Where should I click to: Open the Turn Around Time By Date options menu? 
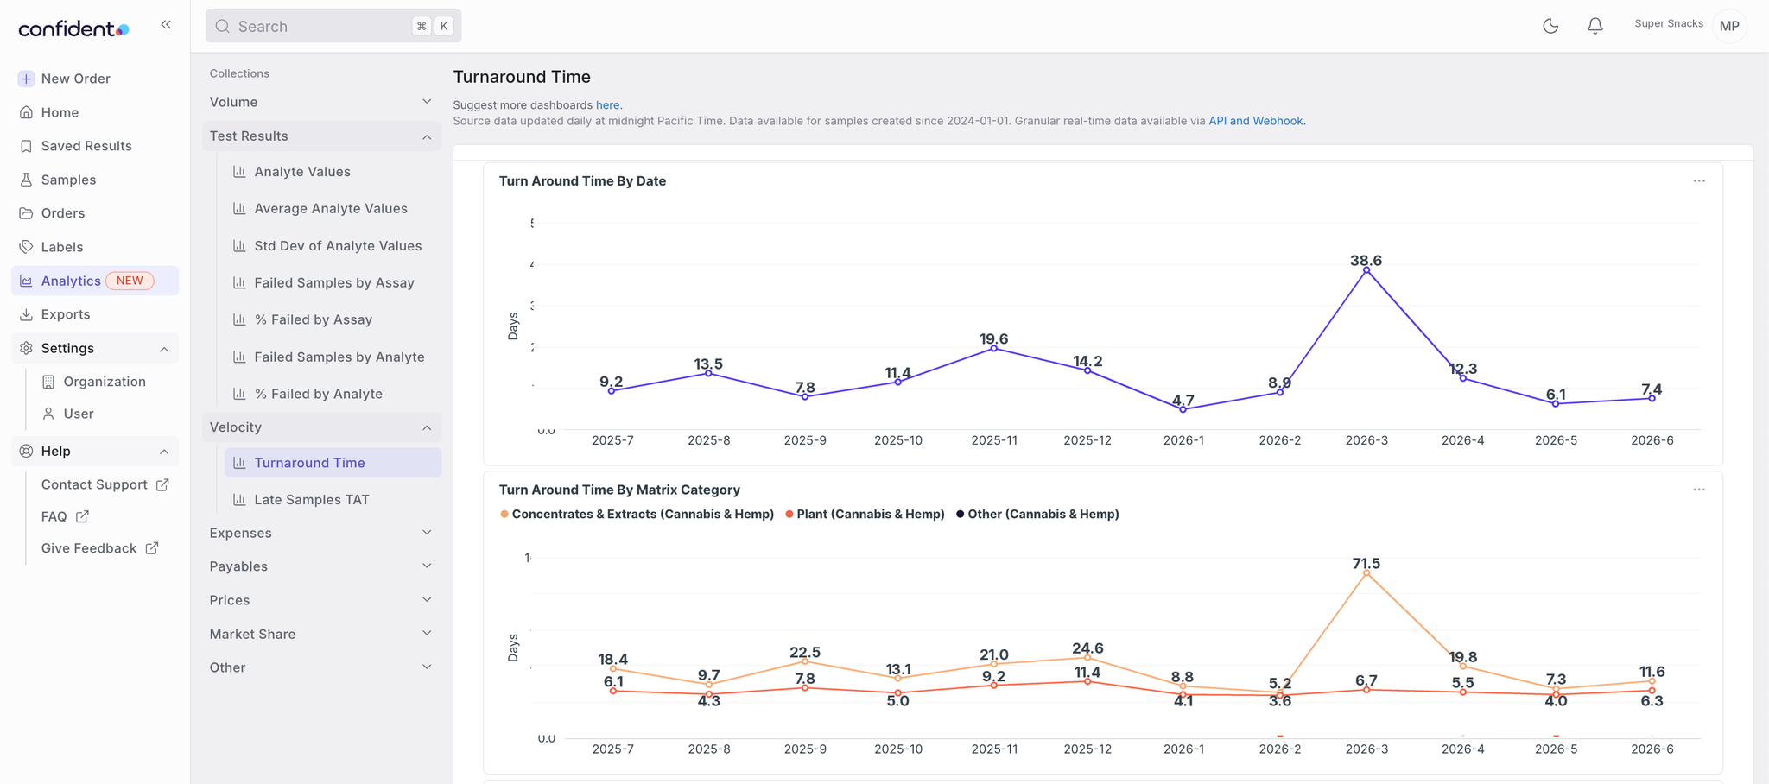(1698, 181)
